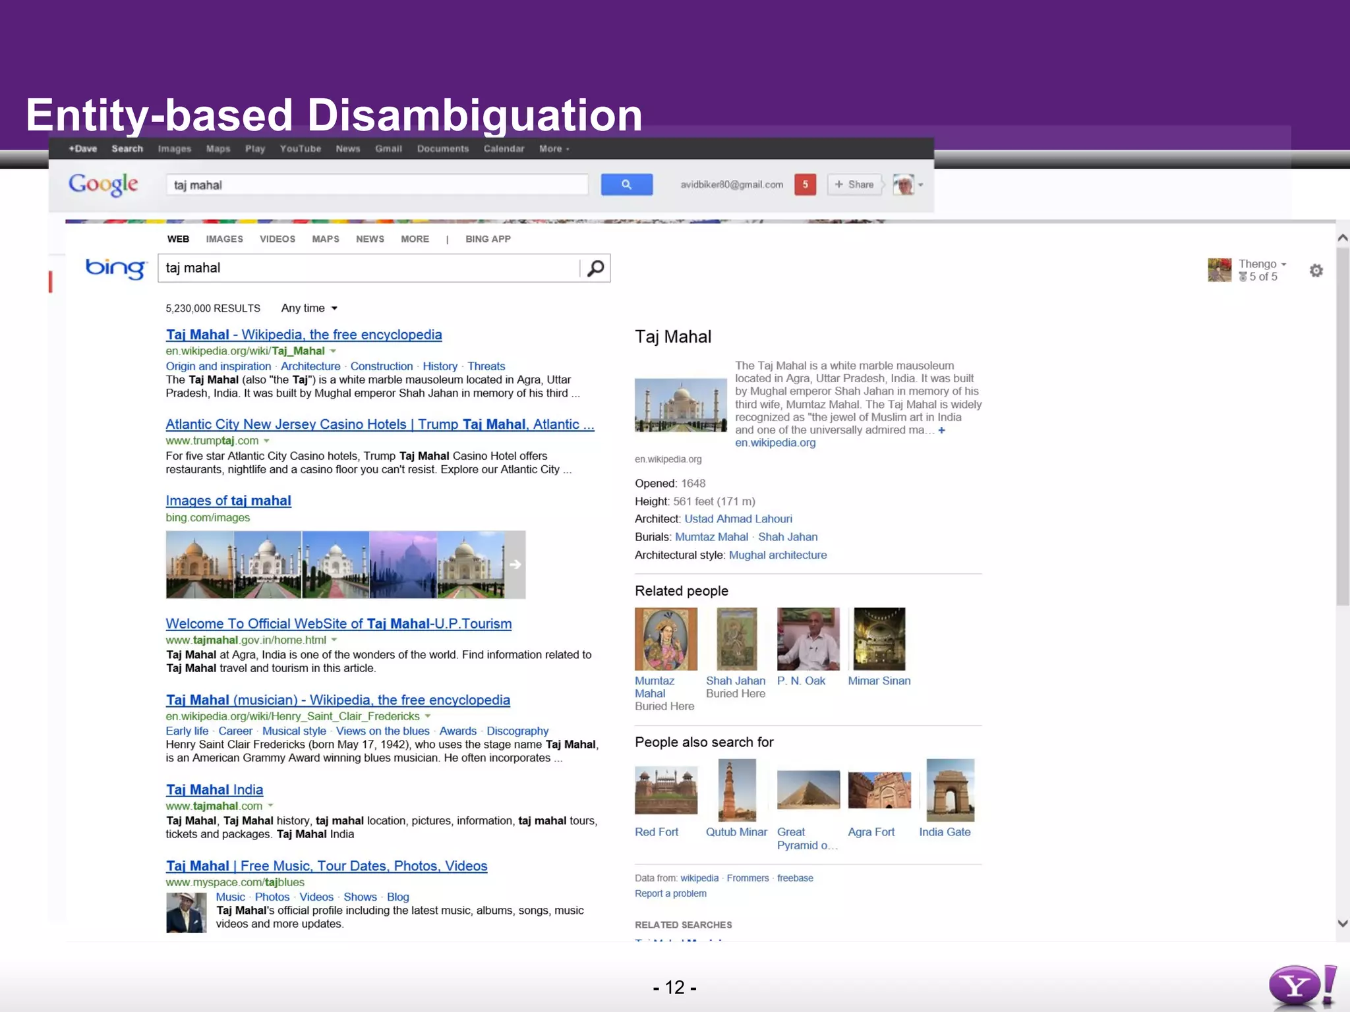This screenshot has width=1350, height=1012.
Task: Click Gmail in Google top bar
Action: click(388, 149)
